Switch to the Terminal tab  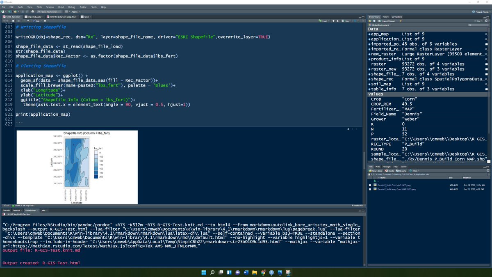[16, 210]
